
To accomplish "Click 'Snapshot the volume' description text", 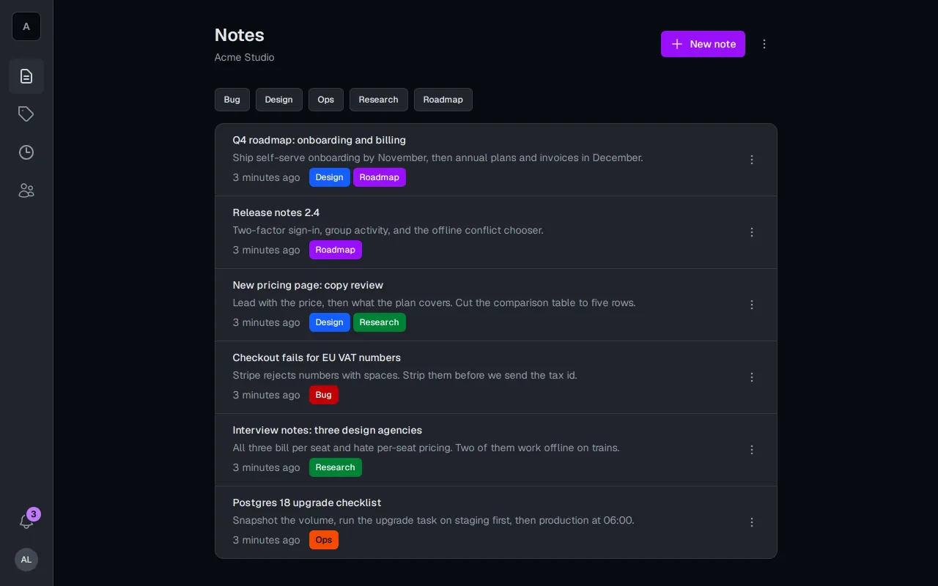I will coord(434,520).
